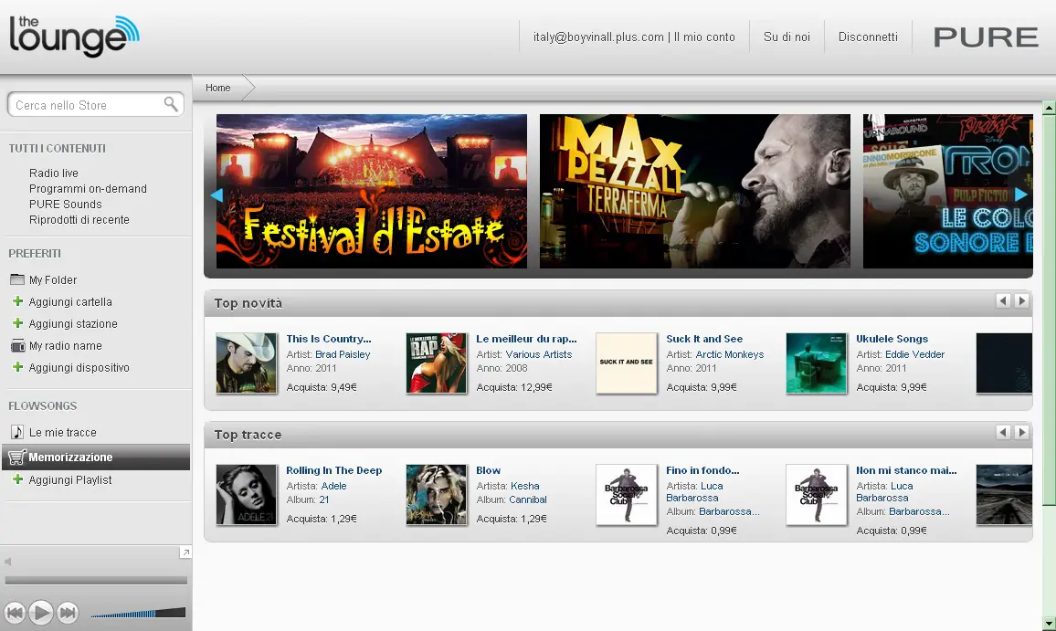Open the Eddie Vedder artist link
This screenshot has height=631, width=1056.
click(x=914, y=354)
